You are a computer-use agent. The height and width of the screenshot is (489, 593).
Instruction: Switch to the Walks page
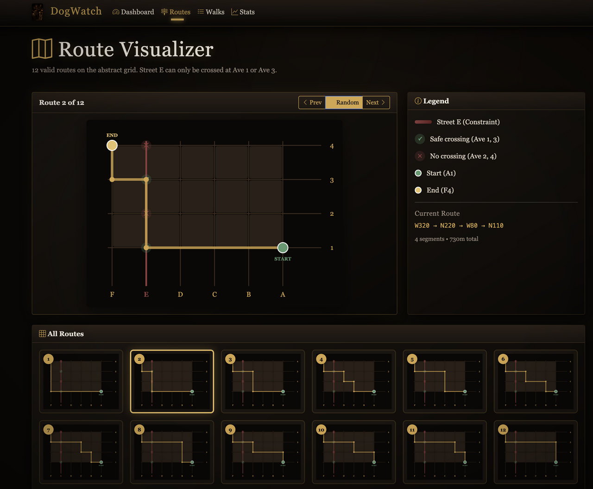coord(211,12)
